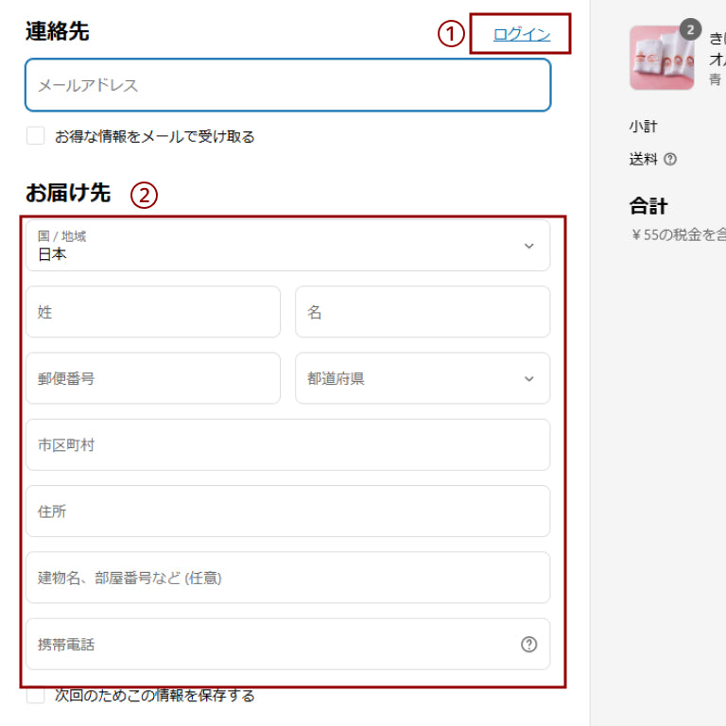Viewport: 726px width, 726px height.
Task: Click circled number 1 beside ログイン
Action: point(451,34)
